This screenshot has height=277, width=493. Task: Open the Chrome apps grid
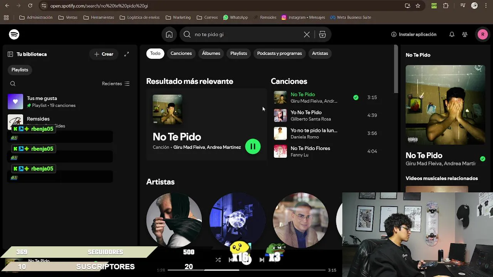click(6, 17)
